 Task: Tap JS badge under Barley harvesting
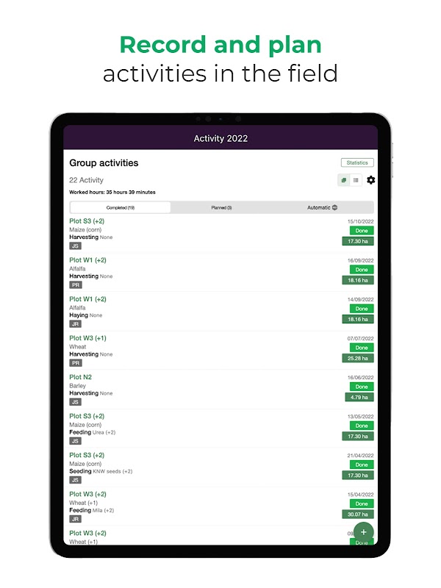[x=75, y=401]
